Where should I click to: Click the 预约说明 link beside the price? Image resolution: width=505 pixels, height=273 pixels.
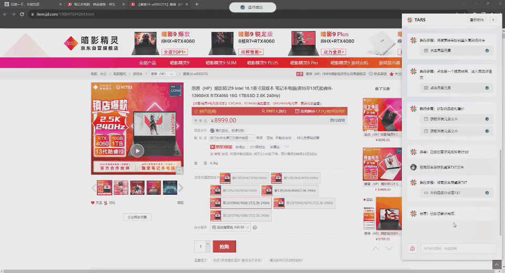click(337, 120)
